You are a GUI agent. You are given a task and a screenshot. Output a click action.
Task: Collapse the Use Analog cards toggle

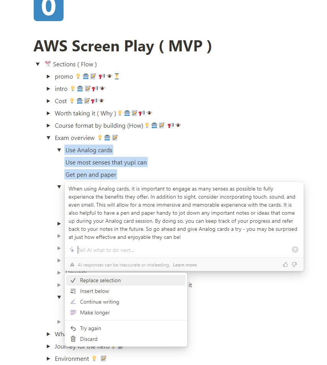59,150
